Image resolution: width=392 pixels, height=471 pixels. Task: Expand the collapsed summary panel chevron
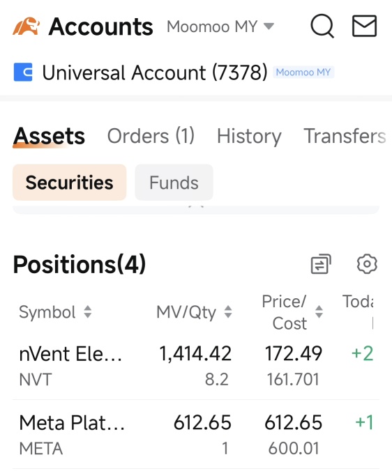pos(196,207)
